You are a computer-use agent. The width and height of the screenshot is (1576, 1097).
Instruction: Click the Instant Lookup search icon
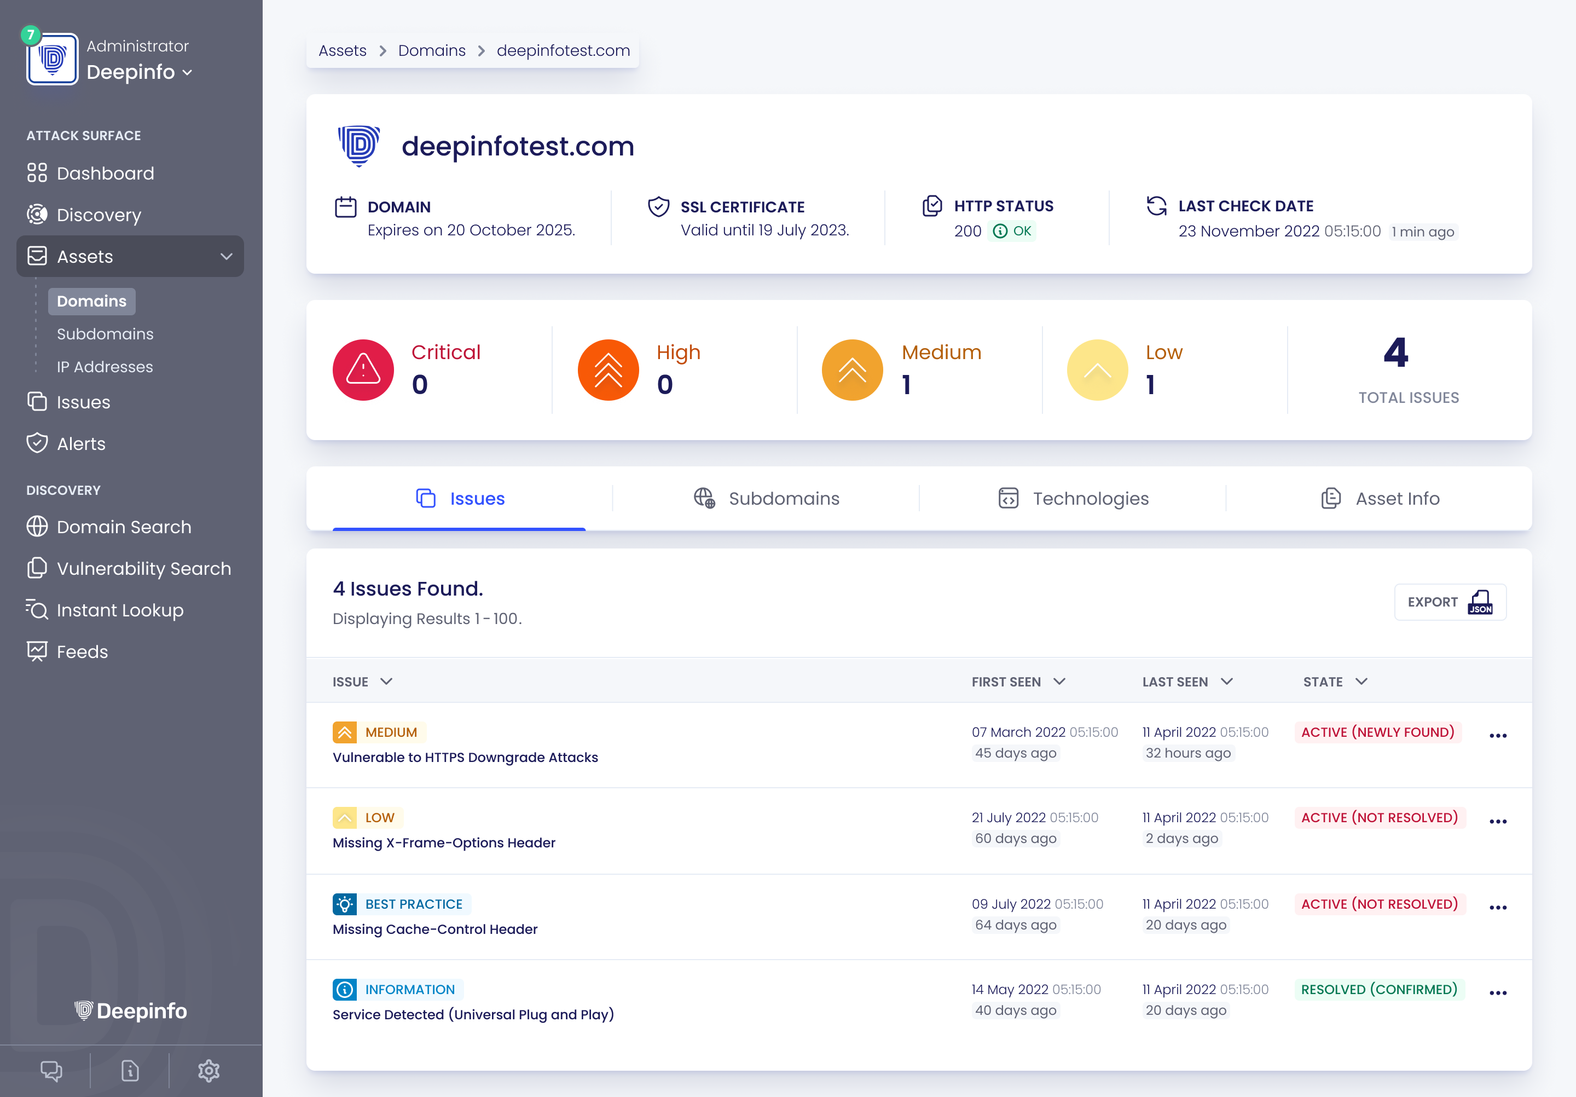point(38,610)
